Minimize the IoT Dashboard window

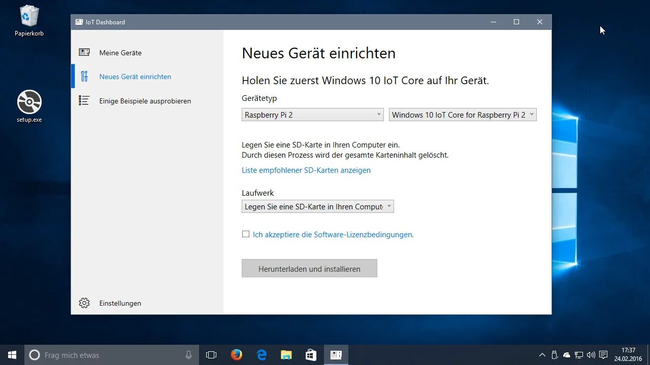point(493,22)
